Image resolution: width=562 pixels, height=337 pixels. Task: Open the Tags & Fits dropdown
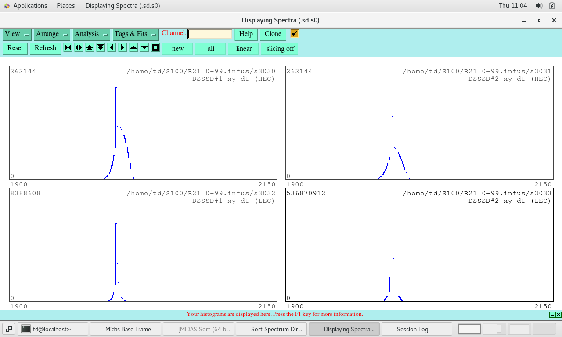pyautogui.click(x=135, y=34)
